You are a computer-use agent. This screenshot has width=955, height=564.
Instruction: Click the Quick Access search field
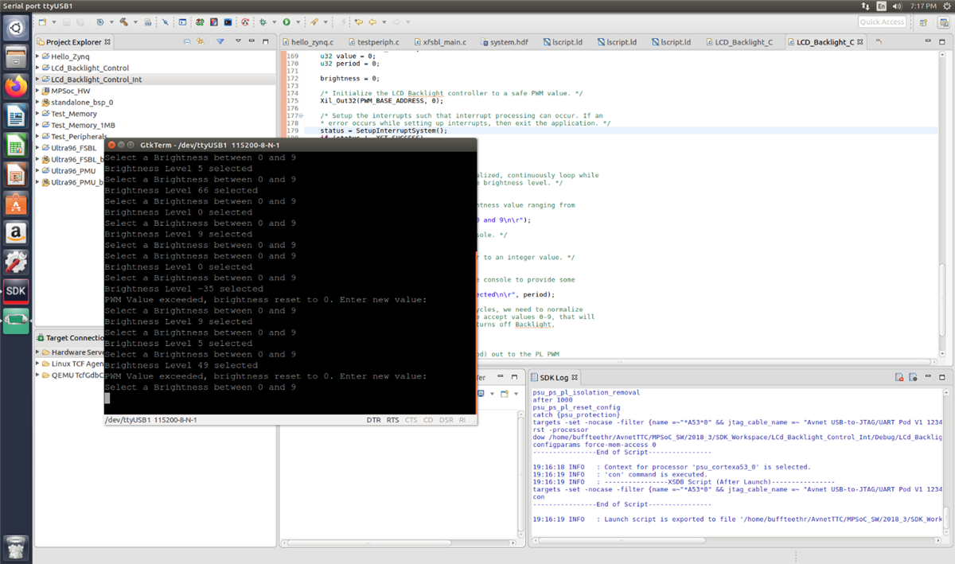(x=881, y=22)
